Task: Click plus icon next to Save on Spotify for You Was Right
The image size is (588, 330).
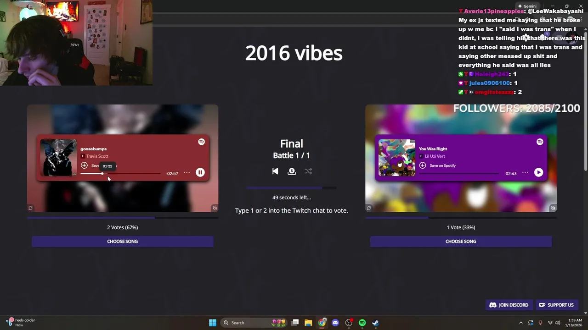Action: (x=422, y=165)
